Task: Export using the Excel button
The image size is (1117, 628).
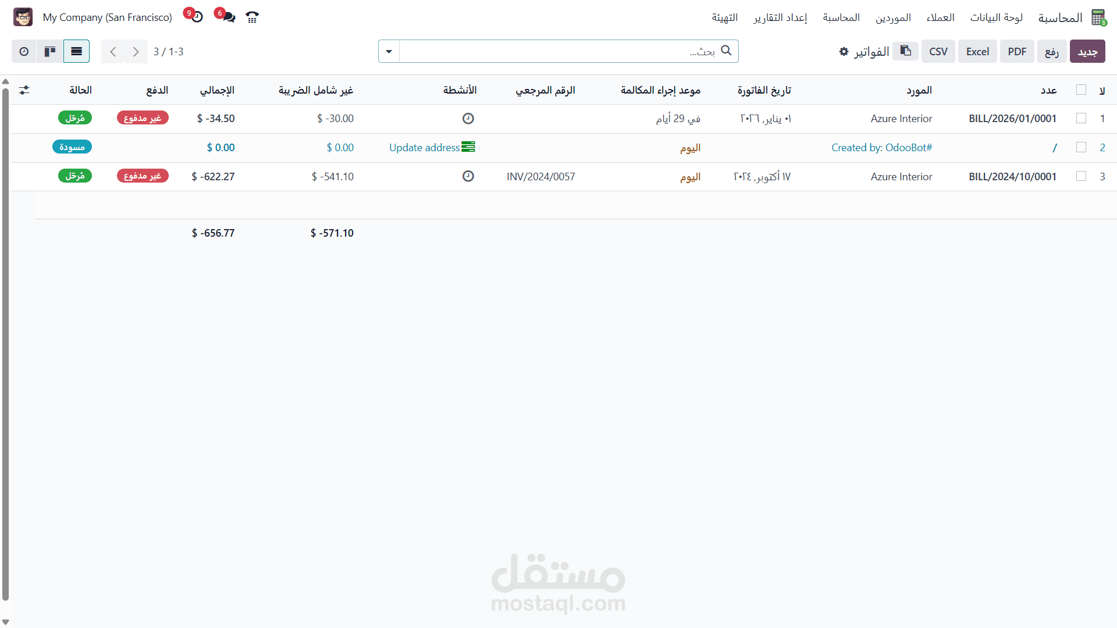Action: pyautogui.click(x=977, y=51)
